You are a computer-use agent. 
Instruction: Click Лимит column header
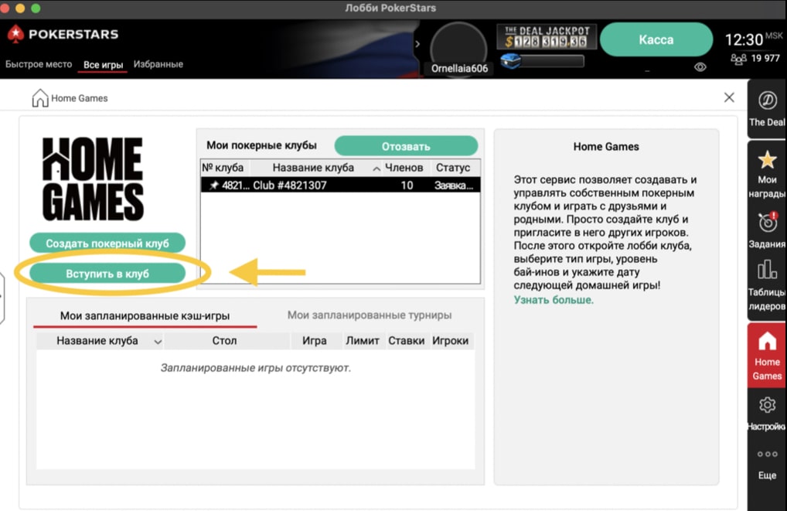pos(363,341)
